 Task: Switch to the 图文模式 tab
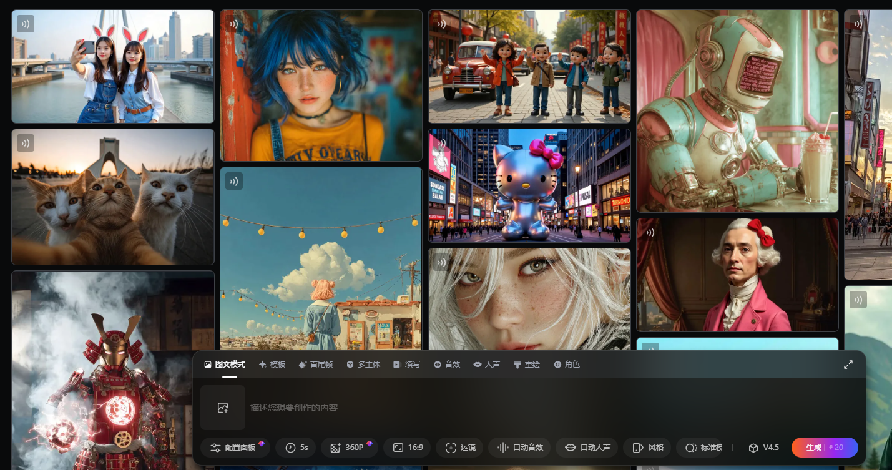coord(225,365)
